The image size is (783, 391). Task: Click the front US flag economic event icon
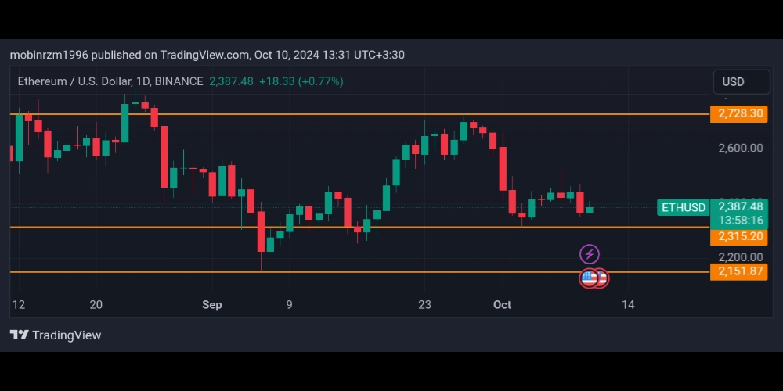coord(589,278)
